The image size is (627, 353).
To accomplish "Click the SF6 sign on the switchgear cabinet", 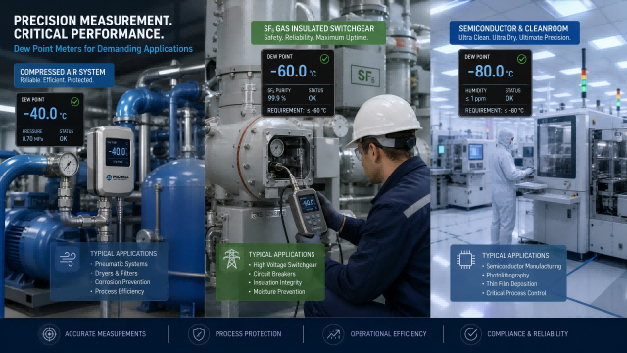I will coord(365,76).
